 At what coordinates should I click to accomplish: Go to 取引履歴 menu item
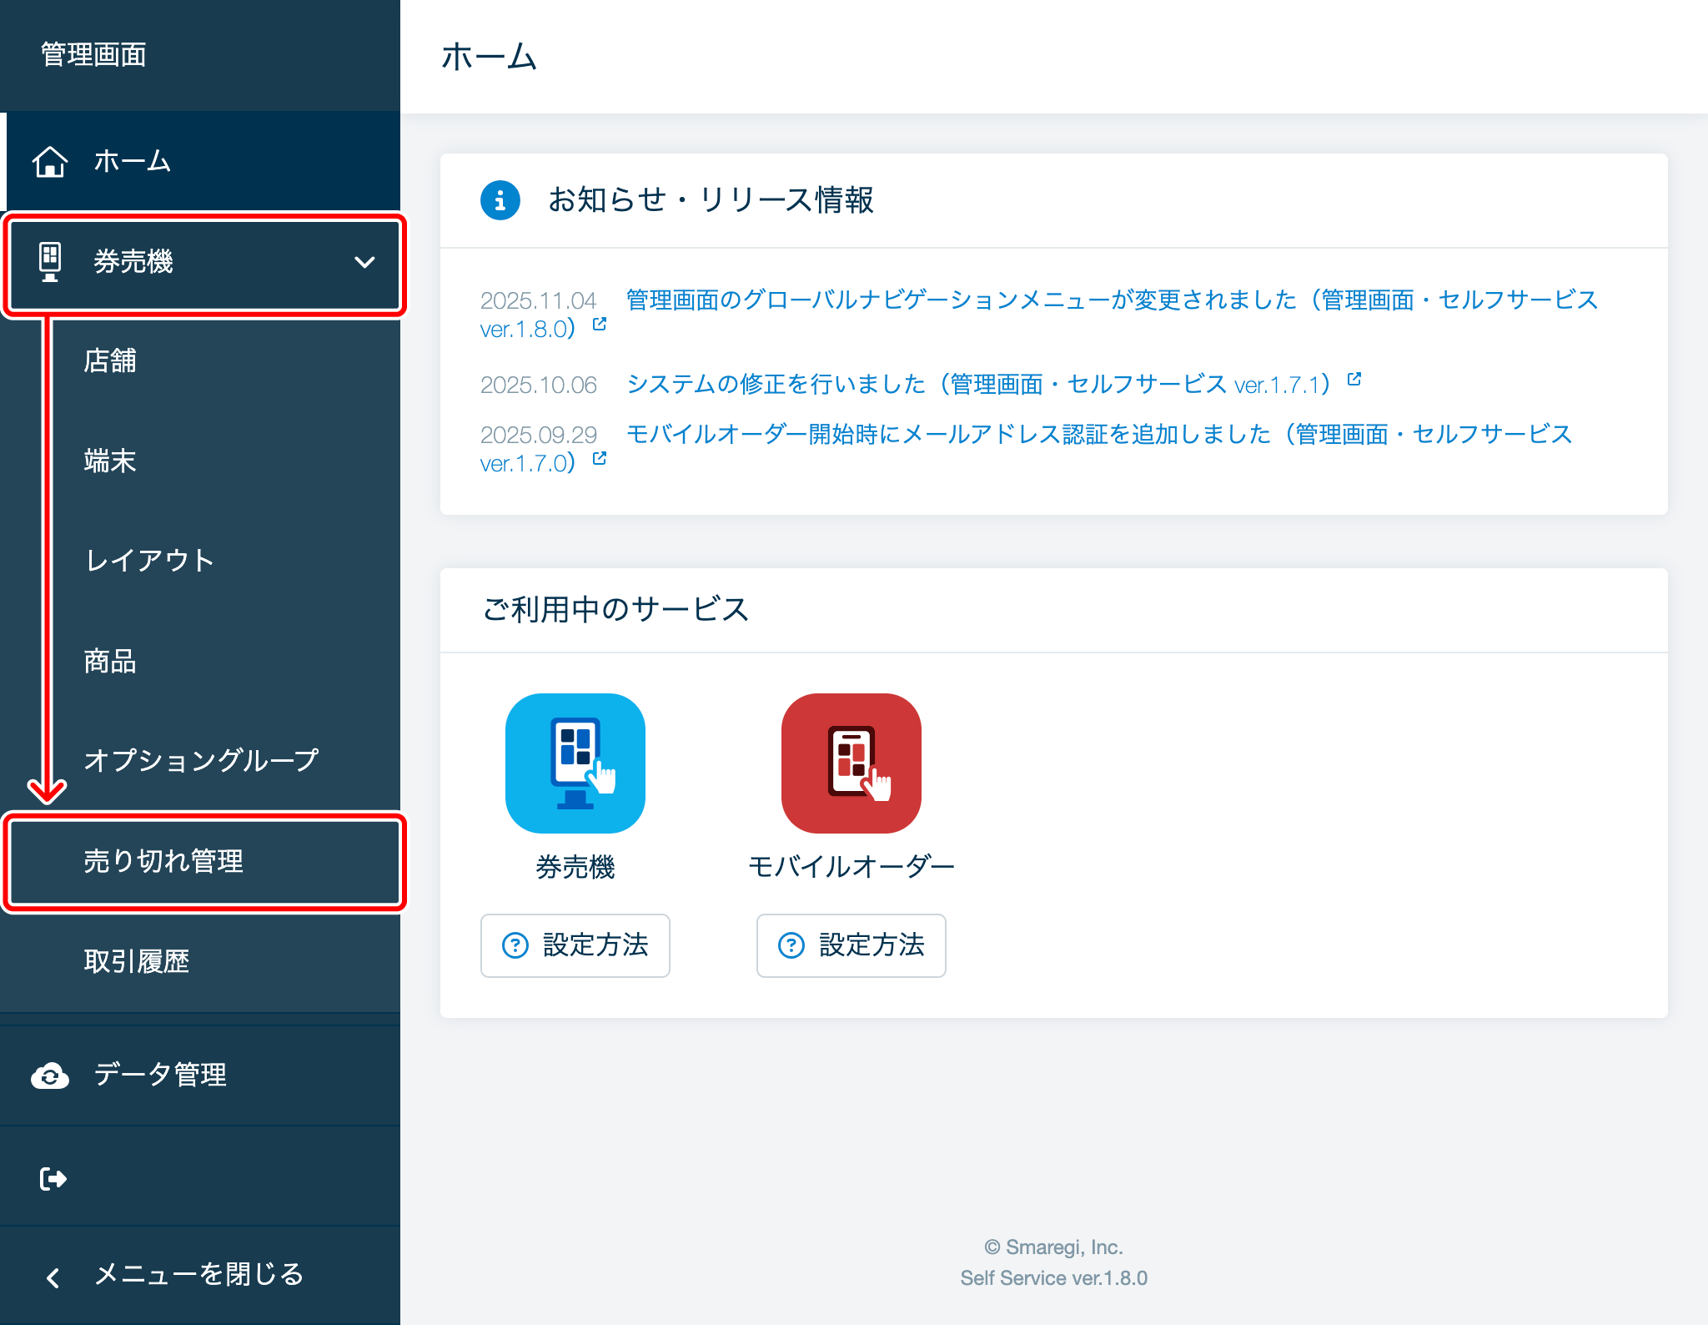point(137,961)
